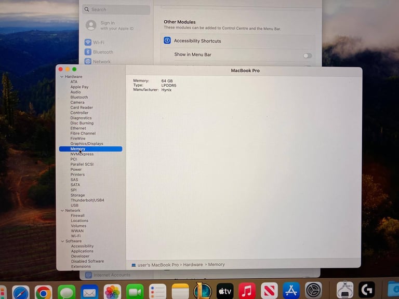This screenshot has width=399, height=299.
Task: Open the Reminders app in Dock
Action: (x=157, y=291)
